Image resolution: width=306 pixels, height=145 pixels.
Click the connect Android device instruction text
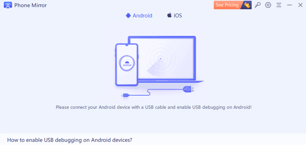click(154, 107)
